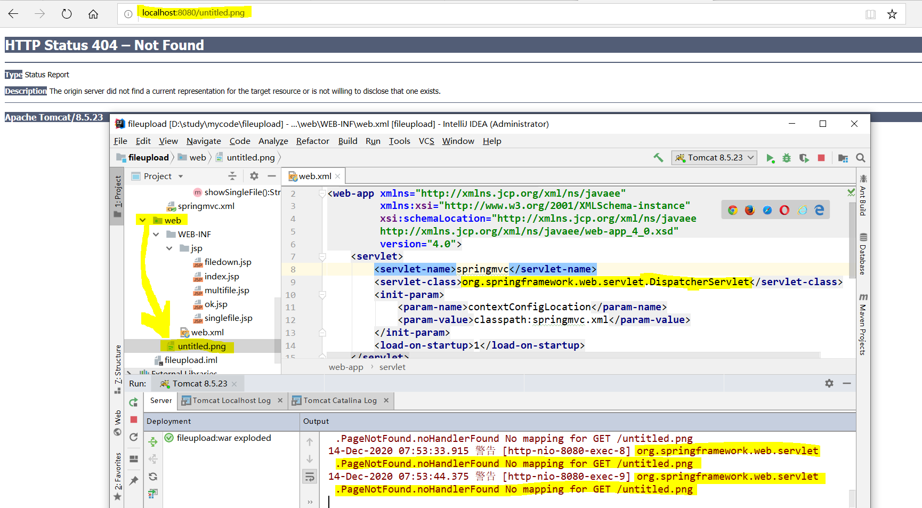Collapse all in Project panel
Screen dimensions: 922x508
(232, 176)
